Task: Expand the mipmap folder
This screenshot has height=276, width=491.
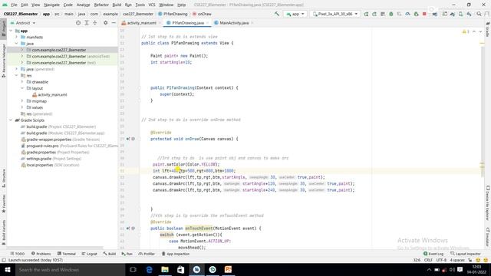Action: coord(22,100)
